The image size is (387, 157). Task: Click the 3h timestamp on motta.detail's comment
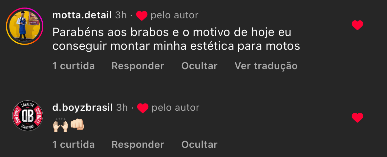tap(121, 15)
